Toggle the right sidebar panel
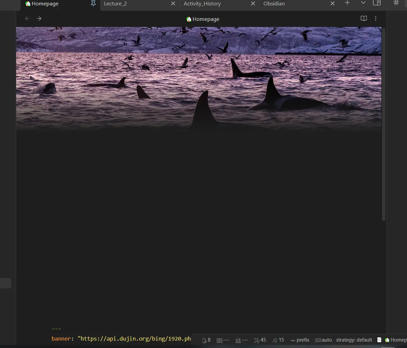The width and height of the screenshot is (407, 348). [377, 3]
